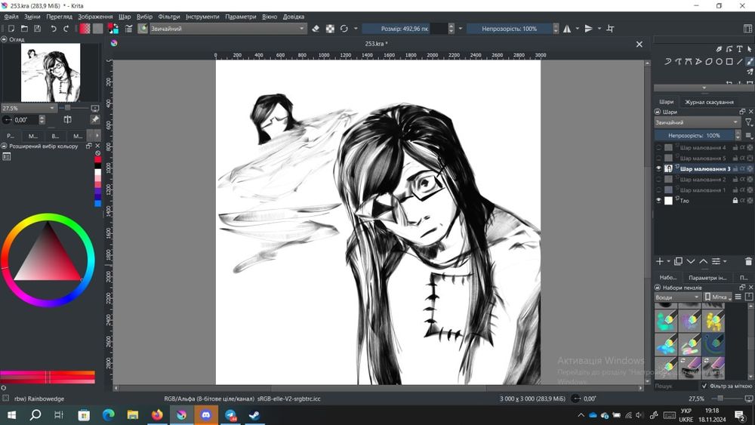Select the Multibrush tool in the toolbox
Screen dimensions: 755x425
click(x=750, y=72)
